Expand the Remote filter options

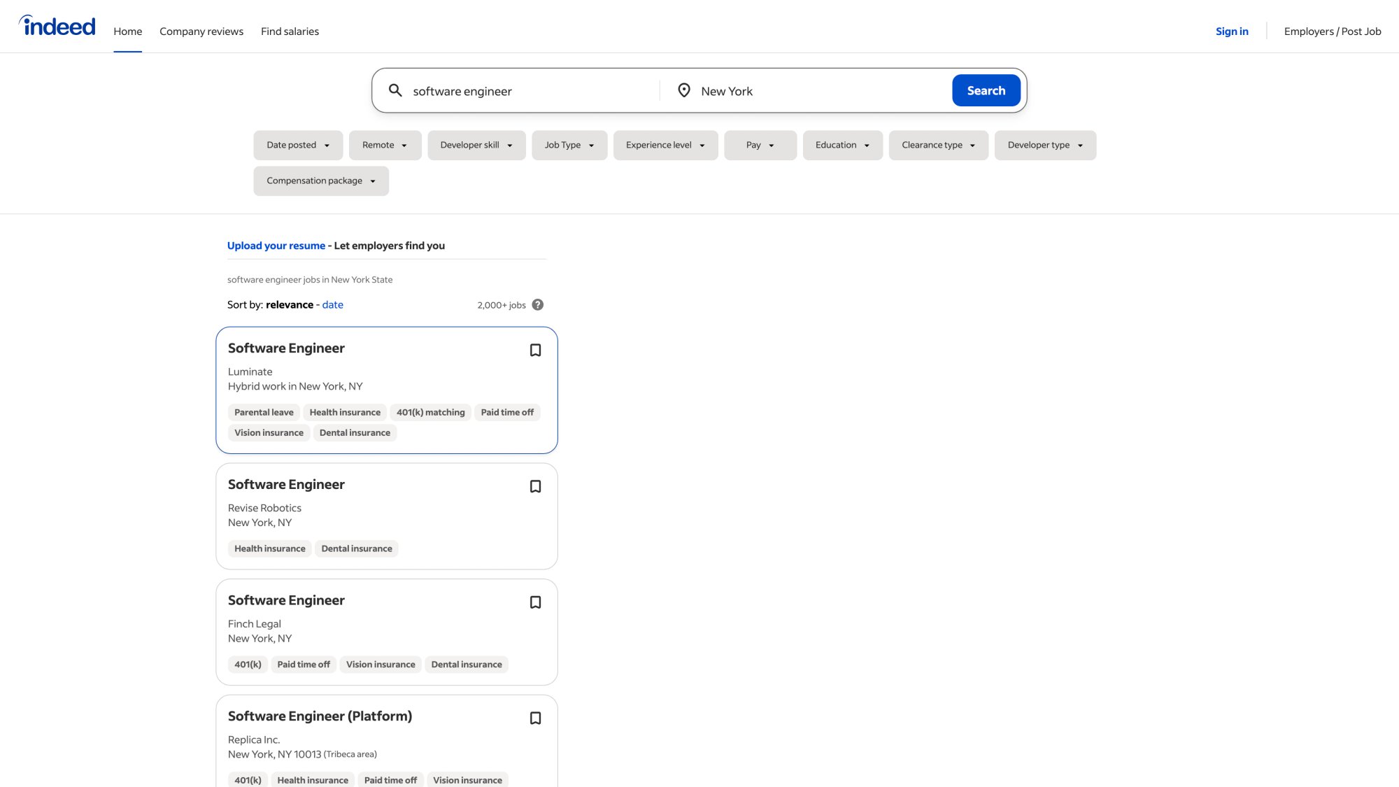point(385,145)
